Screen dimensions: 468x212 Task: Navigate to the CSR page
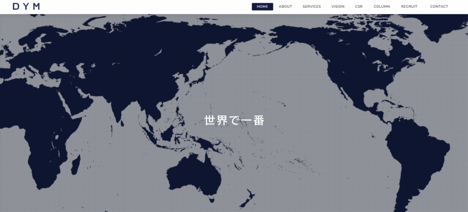[x=359, y=6]
